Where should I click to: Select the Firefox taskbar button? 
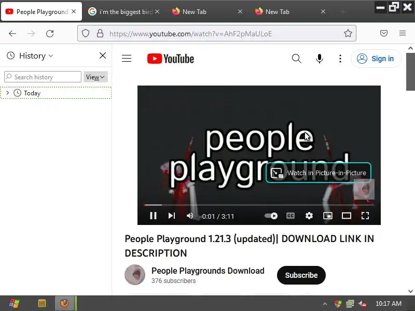pyautogui.click(x=64, y=303)
